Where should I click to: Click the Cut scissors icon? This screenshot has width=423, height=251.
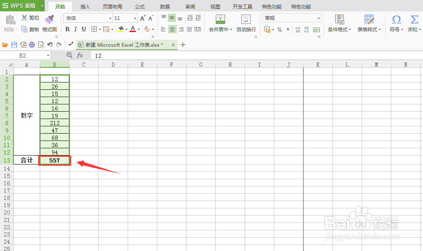(24, 18)
